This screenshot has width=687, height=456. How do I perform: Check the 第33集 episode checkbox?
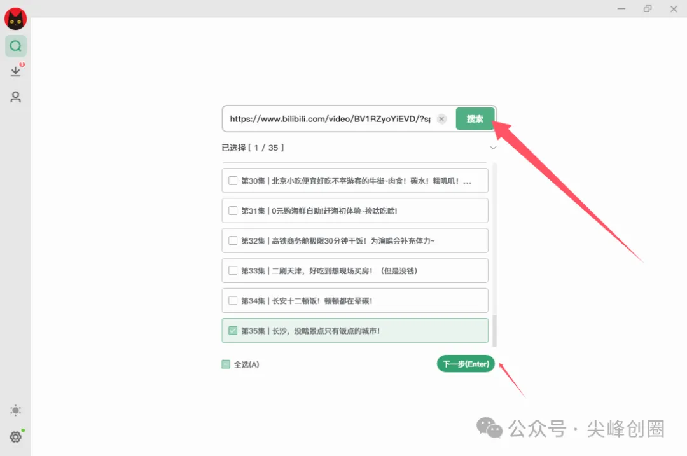click(233, 270)
